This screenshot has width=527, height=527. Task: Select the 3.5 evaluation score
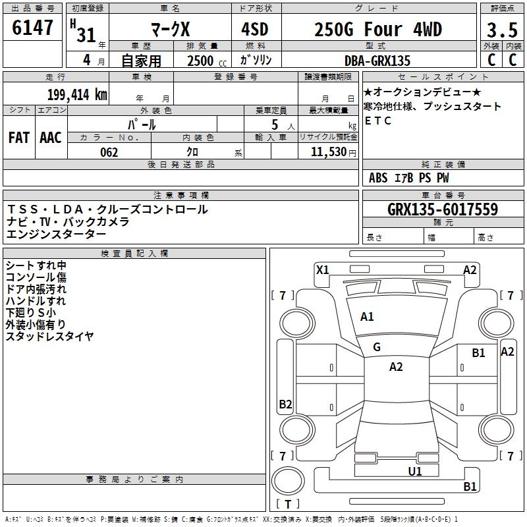pyautogui.click(x=501, y=30)
